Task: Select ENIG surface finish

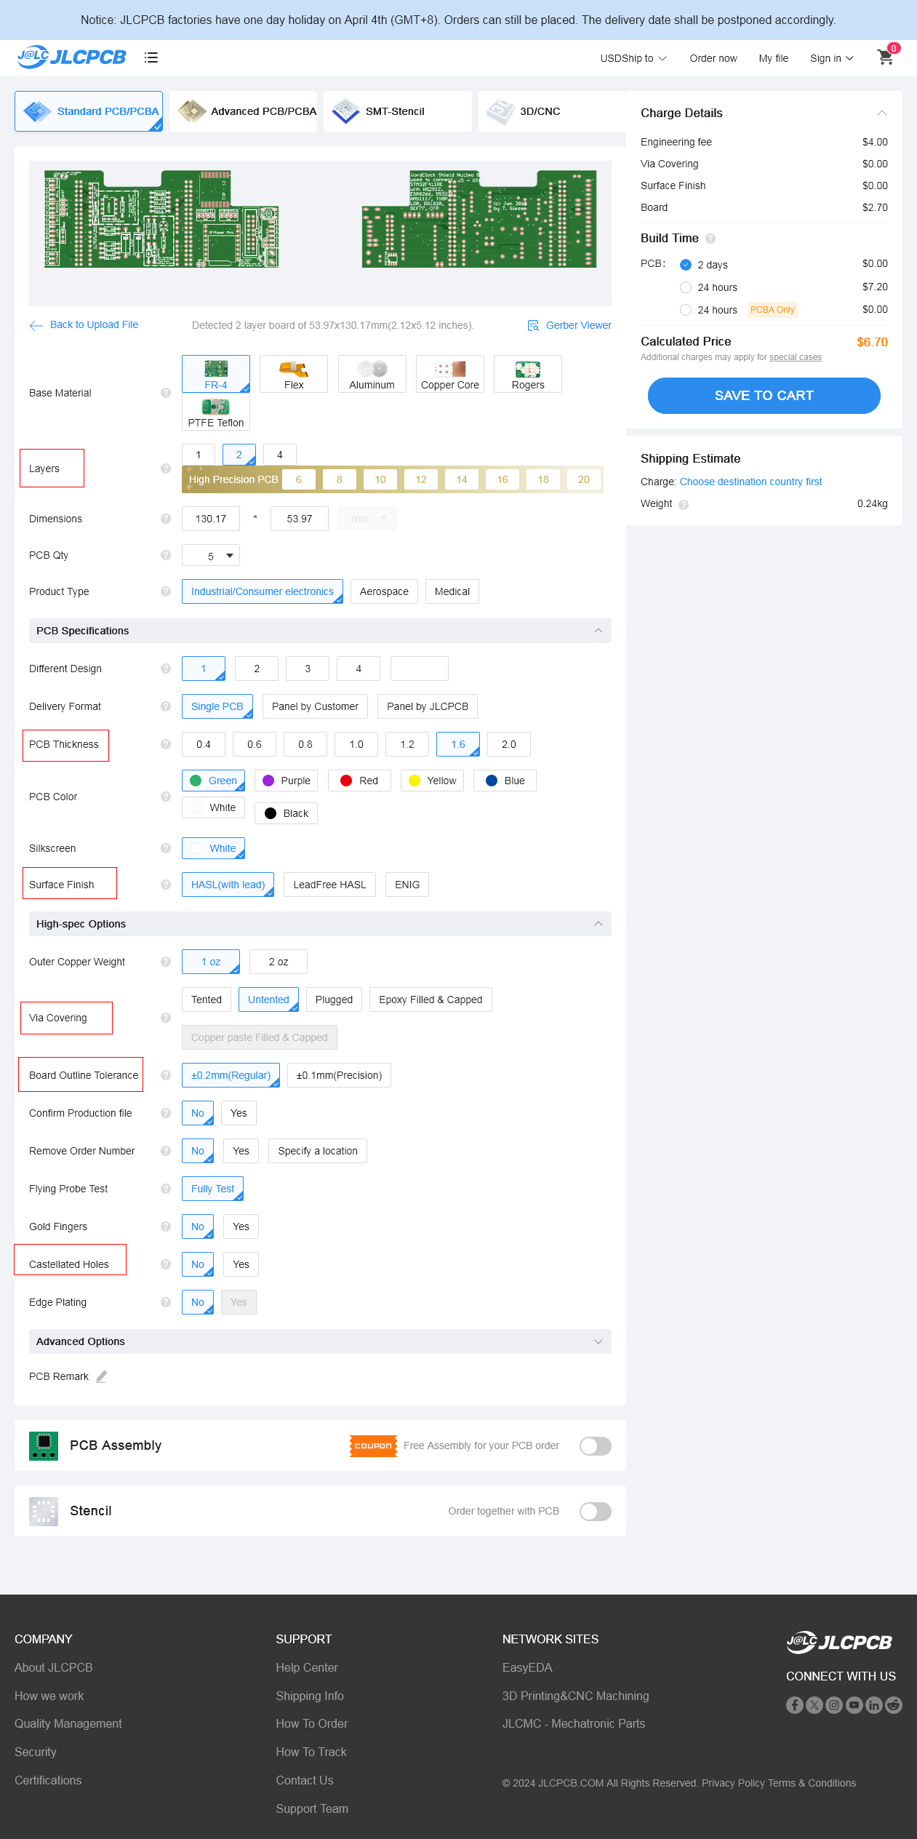Action: coord(407,885)
